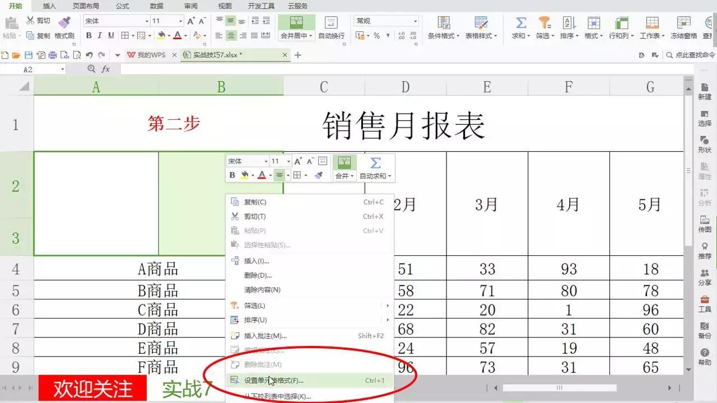Screen dimensions: 717x403
Task: Click the Merge Center (合并居中) icon
Action: click(x=296, y=25)
